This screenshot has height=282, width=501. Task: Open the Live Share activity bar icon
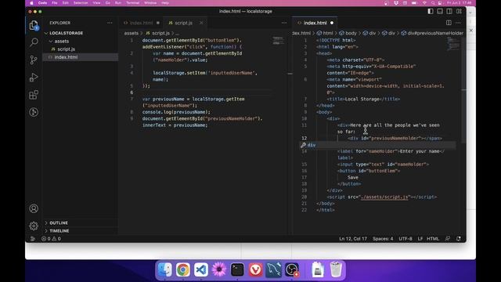coord(34,112)
